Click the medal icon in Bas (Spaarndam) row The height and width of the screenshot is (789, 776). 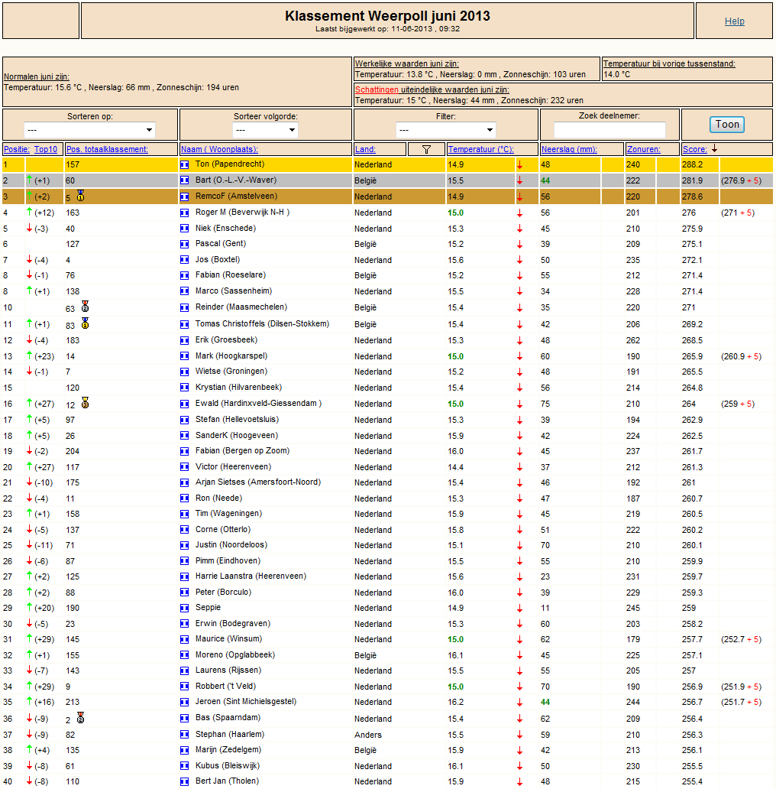pos(80,718)
